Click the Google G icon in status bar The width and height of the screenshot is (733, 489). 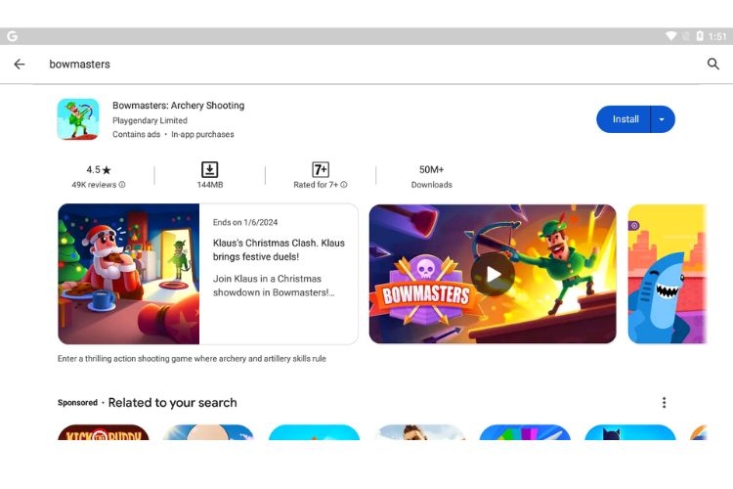click(13, 36)
